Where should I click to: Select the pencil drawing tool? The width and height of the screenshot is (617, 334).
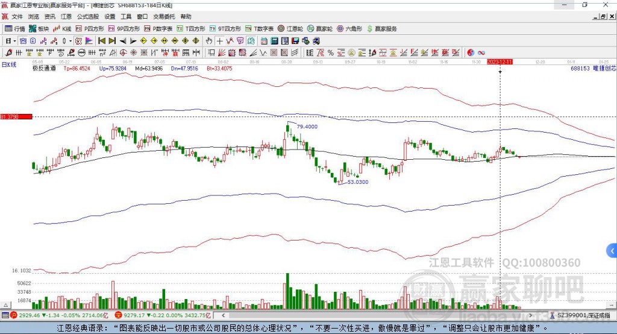[8, 53]
